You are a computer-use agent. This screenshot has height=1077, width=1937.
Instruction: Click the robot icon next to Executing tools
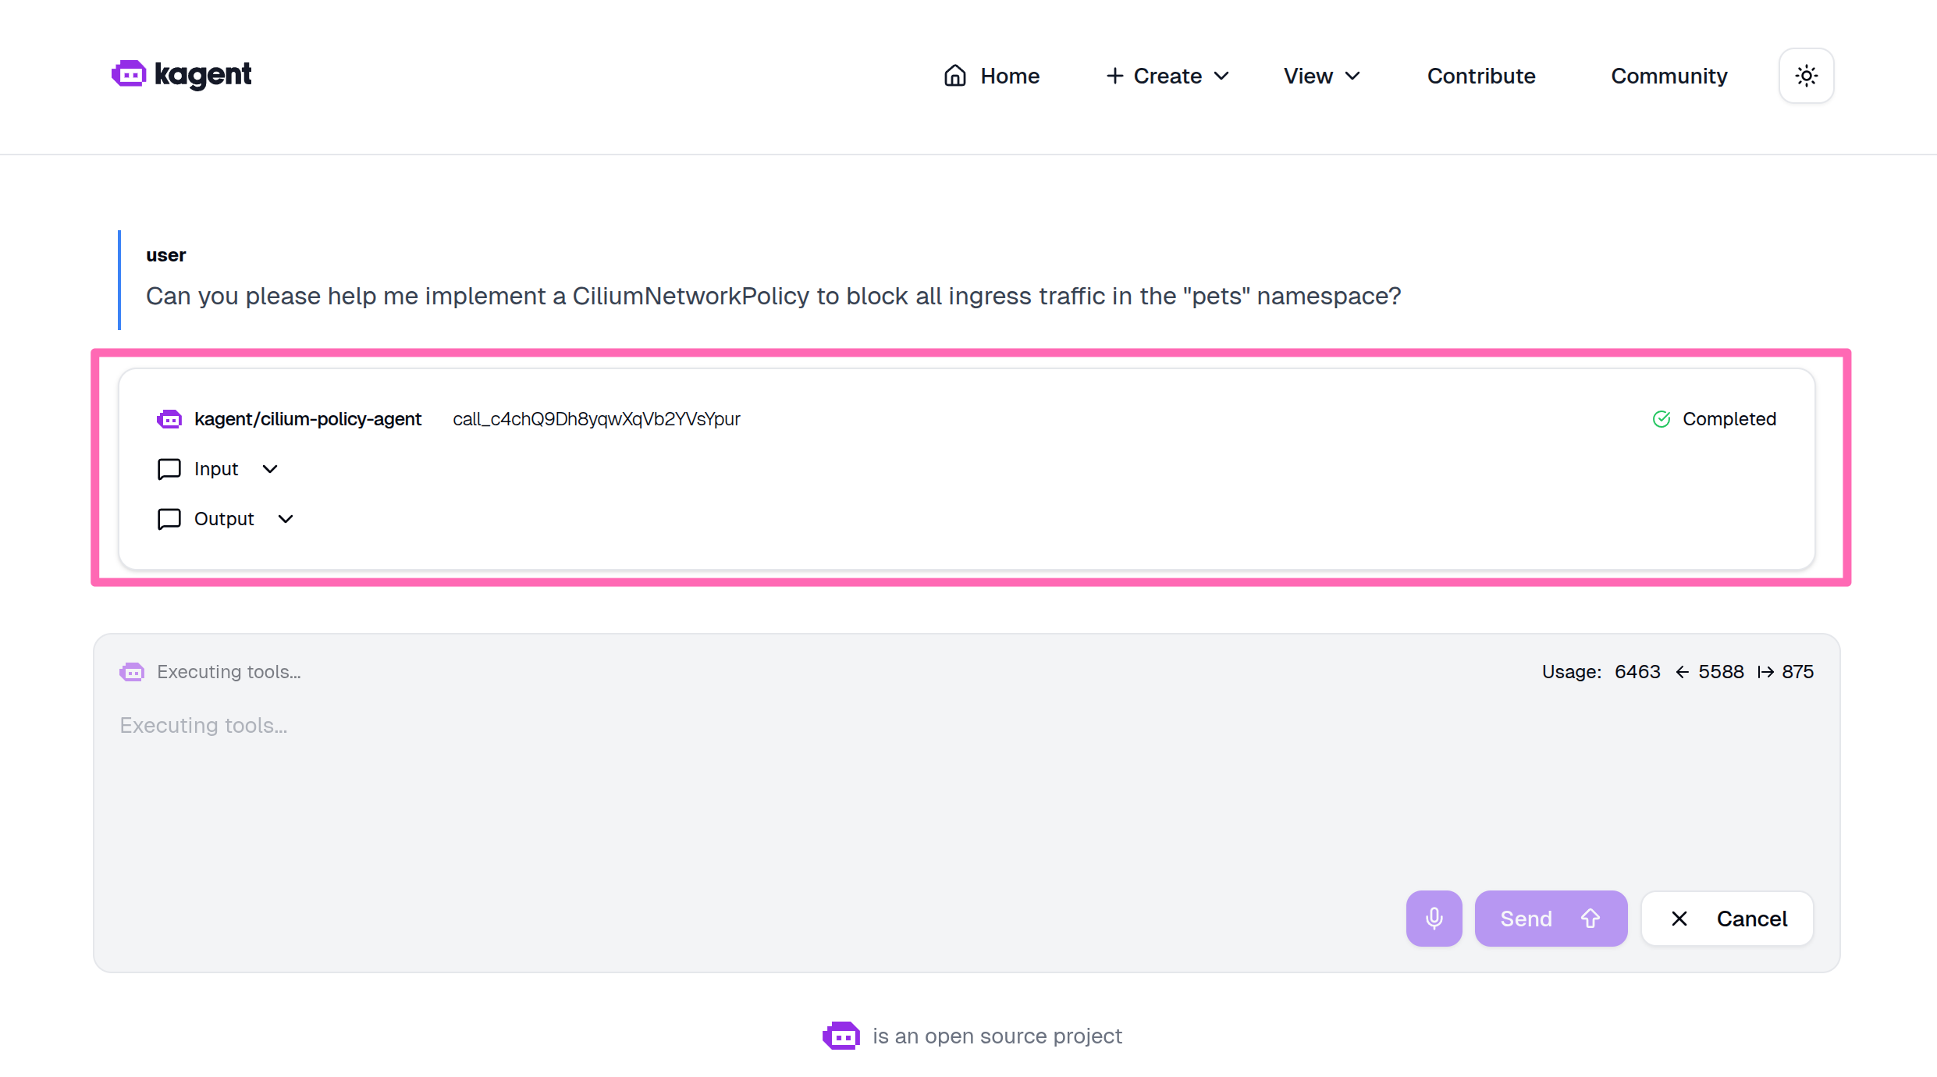point(131,671)
